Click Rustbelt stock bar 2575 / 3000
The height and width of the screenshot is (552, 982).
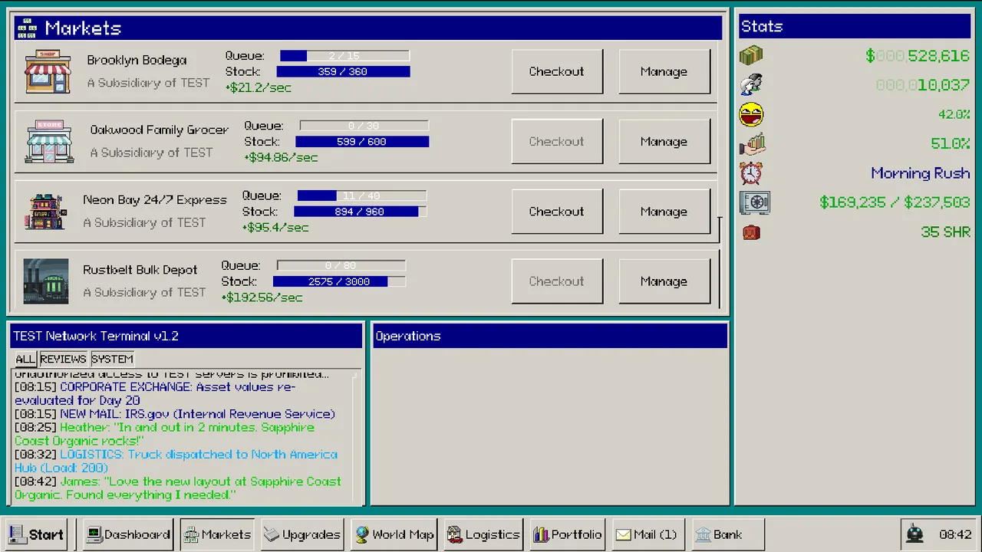[339, 281]
